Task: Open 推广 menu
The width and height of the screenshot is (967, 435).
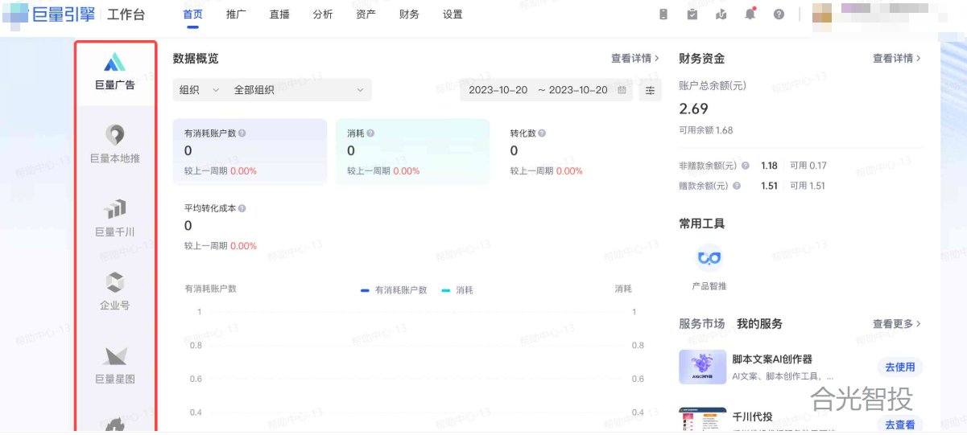Action: 236,14
